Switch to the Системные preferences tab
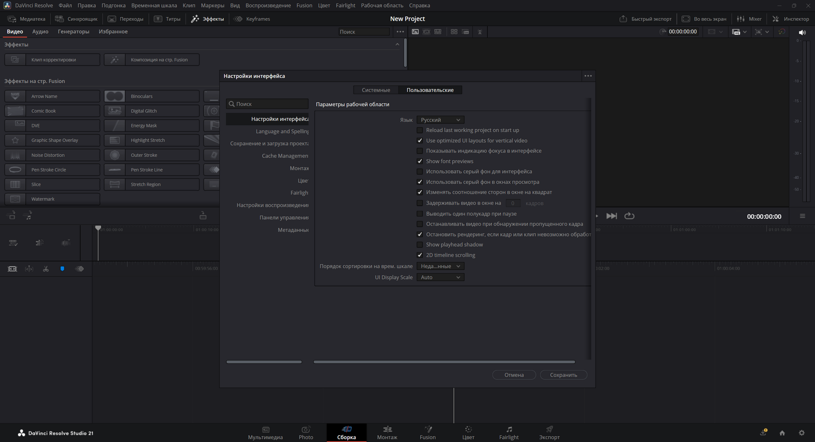 click(x=376, y=90)
